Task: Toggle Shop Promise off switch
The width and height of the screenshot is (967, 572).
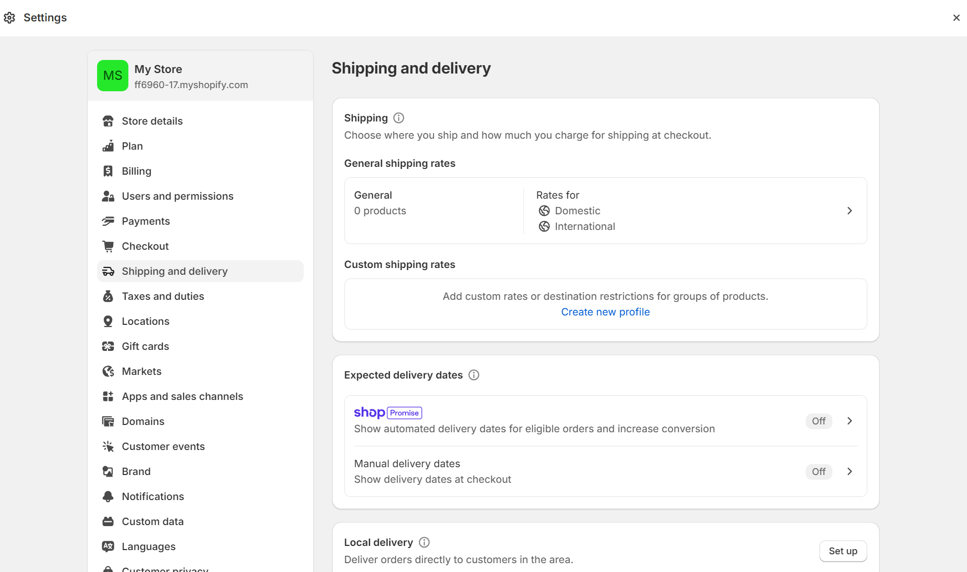Action: click(x=818, y=421)
